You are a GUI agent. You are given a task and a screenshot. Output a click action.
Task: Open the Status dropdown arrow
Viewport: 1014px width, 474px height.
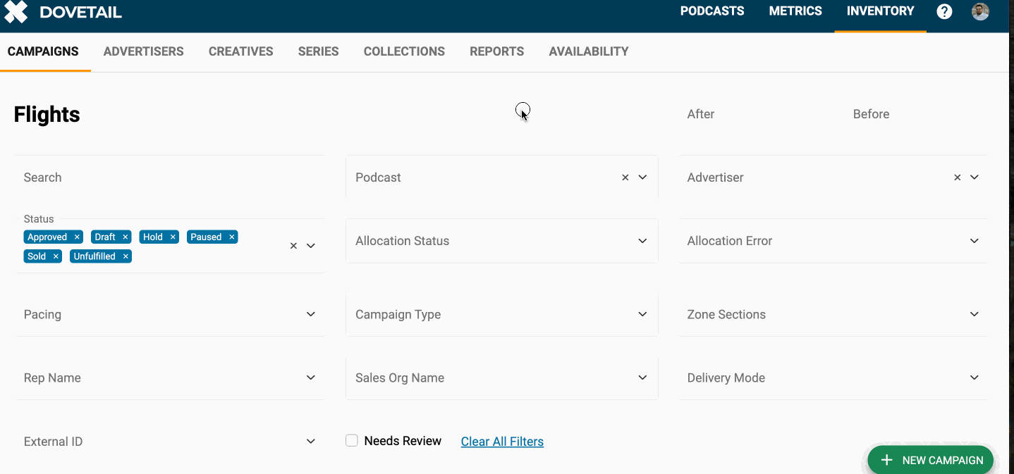tap(310, 246)
